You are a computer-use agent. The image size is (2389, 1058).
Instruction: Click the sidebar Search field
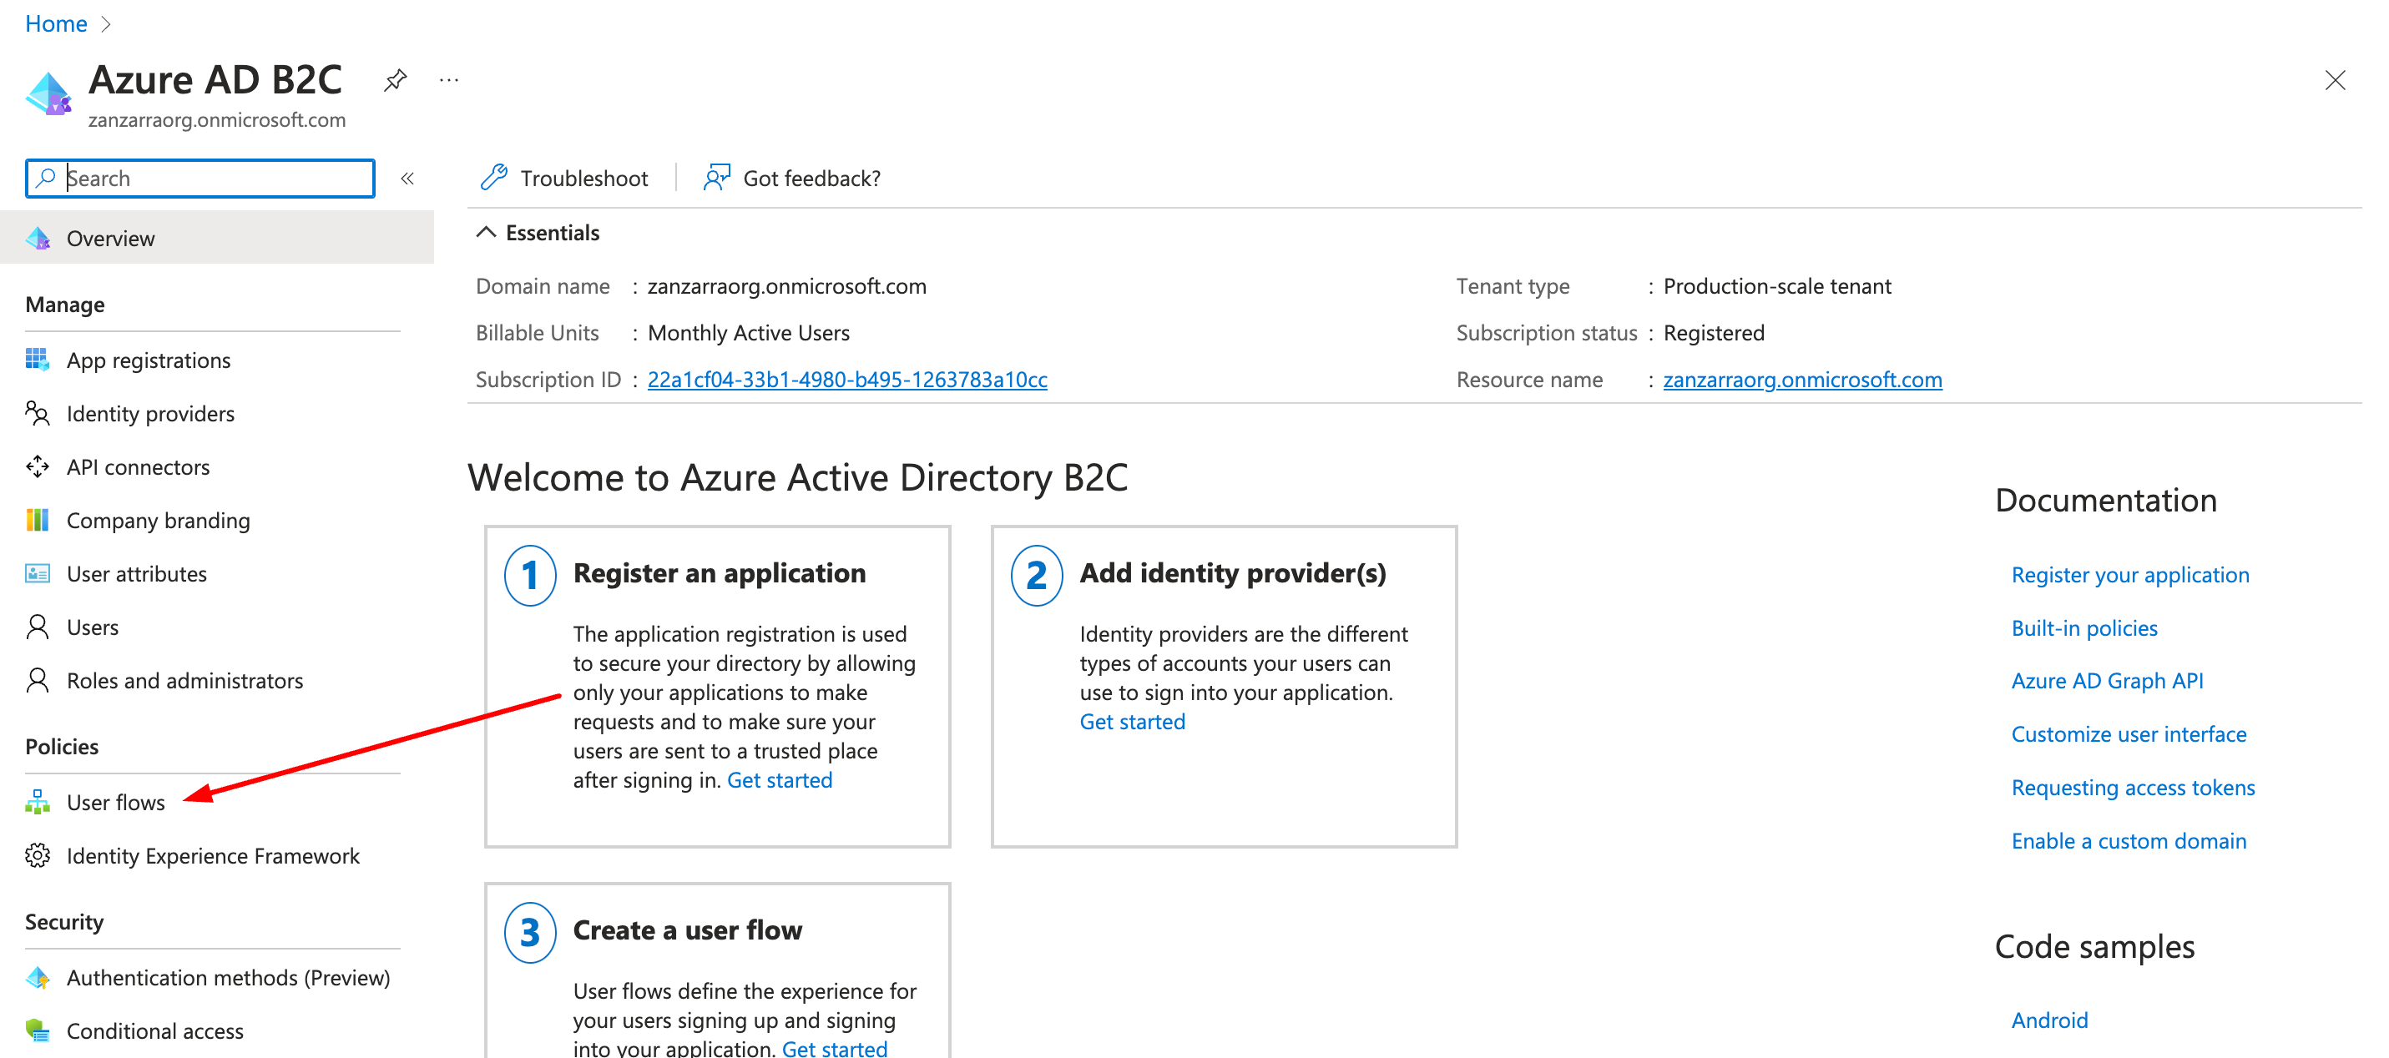pyautogui.click(x=200, y=178)
